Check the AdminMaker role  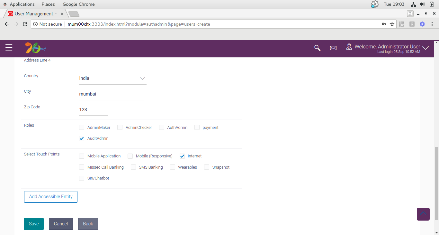click(82, 127)
